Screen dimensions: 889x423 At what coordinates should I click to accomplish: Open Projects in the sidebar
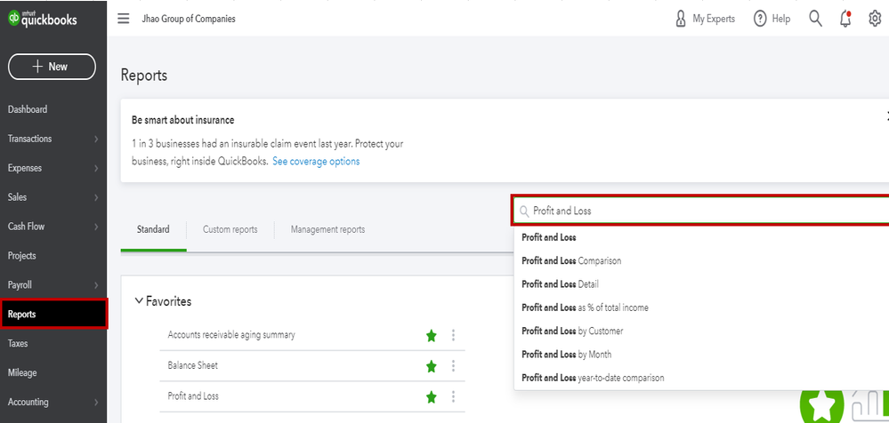(x=22, y=256)
